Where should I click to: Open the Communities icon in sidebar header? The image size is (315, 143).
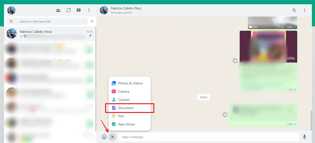coord(58,10)
